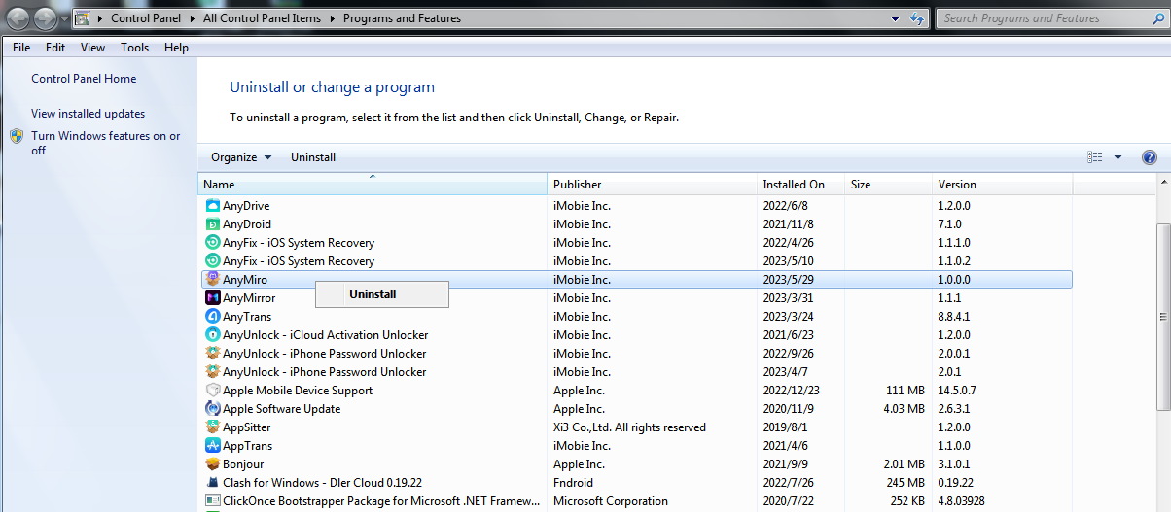Screen dimensions: 1171x512
Task: Click the iCloud Activation Unlocker icon
Action: click(x=213, y=335)
